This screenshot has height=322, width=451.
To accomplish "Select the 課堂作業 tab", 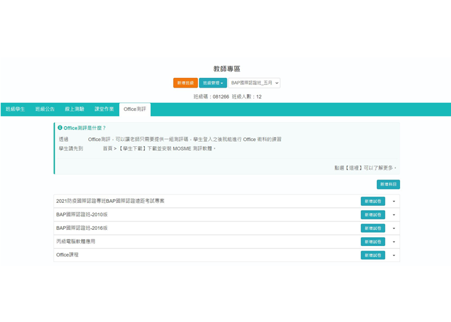I will coord(104,109).
